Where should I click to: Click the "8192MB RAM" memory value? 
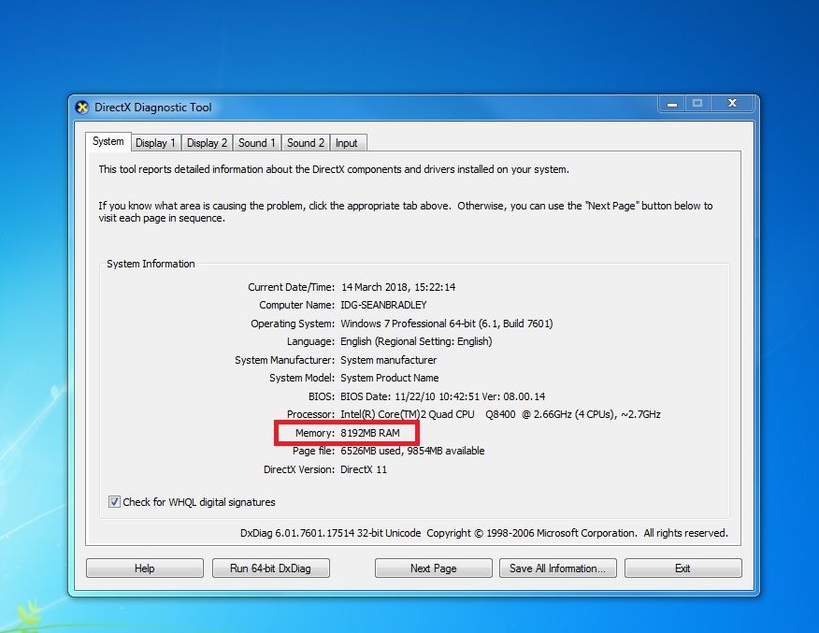click(370, 433)
